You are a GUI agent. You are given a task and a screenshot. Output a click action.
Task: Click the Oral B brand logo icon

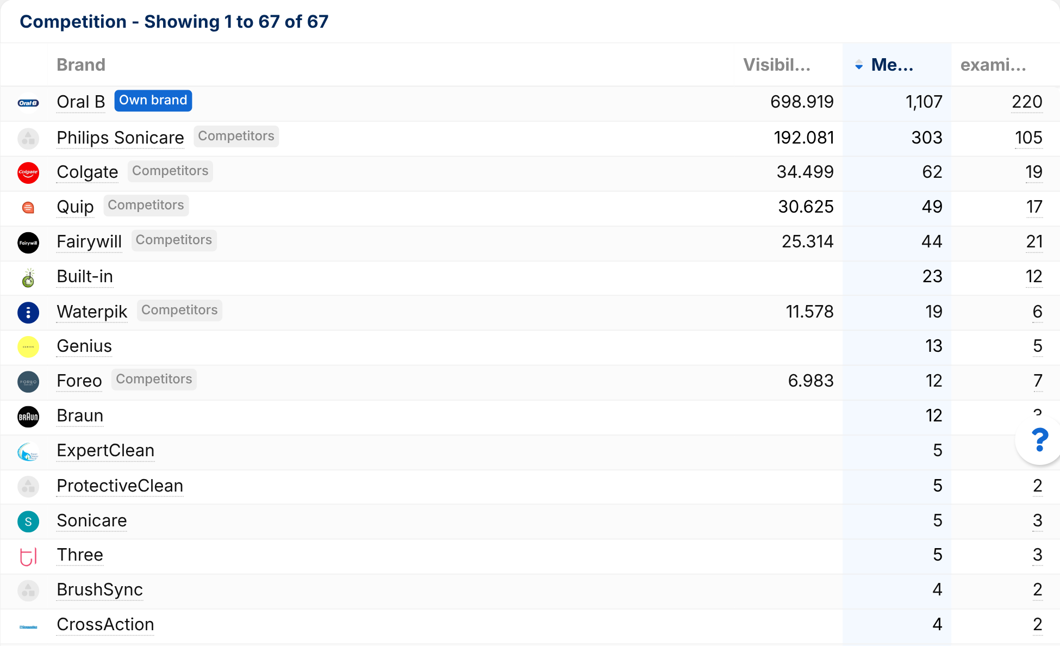pyautogui.click(x=28, y=103)
